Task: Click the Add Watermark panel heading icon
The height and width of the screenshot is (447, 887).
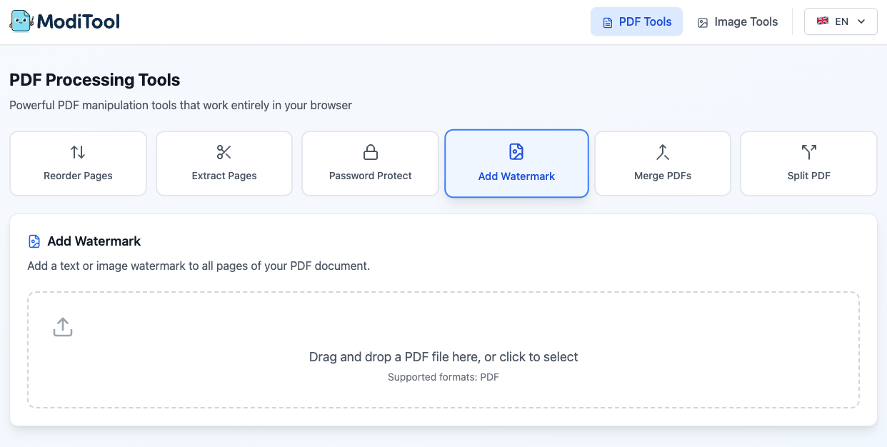Action: 34,241
